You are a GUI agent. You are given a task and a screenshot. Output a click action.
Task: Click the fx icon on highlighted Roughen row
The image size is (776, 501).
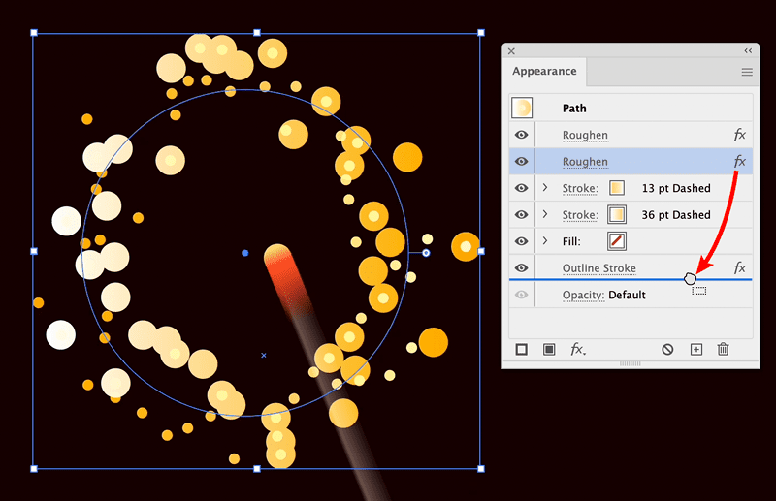click(x=739, y=161)
